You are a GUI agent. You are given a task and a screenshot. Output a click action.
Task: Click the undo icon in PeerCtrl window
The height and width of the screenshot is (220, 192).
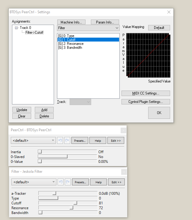[x=60, y=141]
